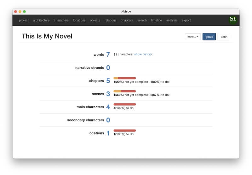This screenshot has width=252, height=175.
Task: Open the timeline view
Action: click(156, 20)
